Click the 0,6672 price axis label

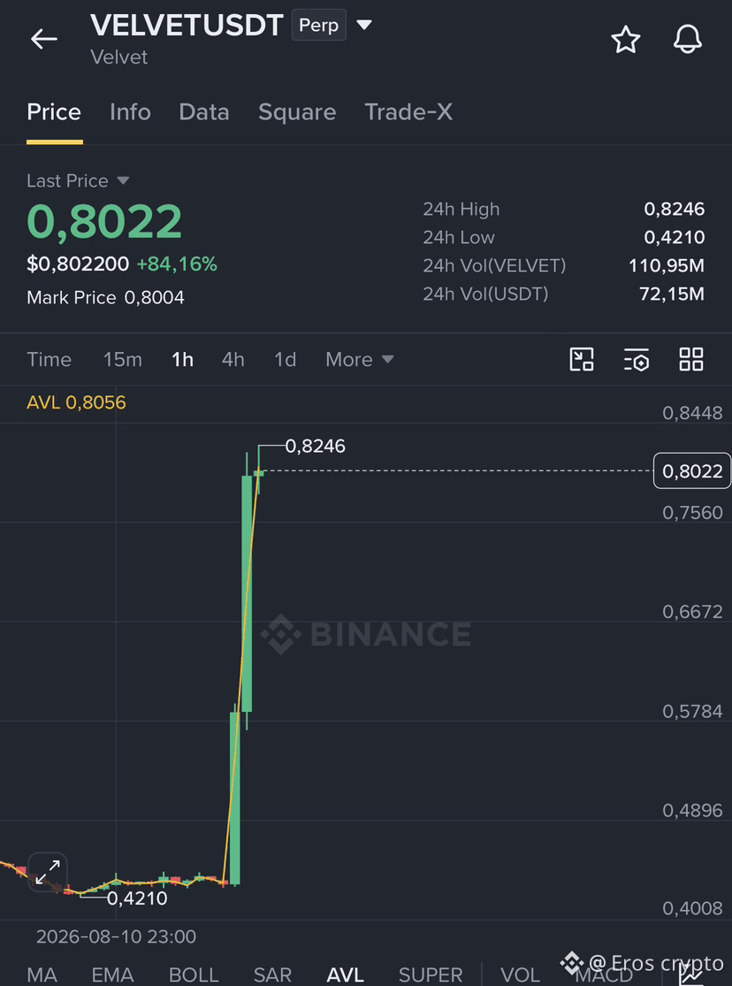pyautogui.click(x=692, y=612)
